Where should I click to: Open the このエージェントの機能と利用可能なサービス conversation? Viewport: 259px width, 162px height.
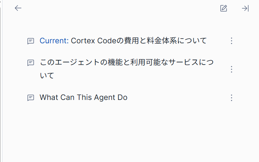(126, 62)
